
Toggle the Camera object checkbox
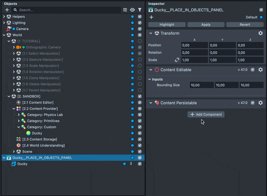click(140, 29)
